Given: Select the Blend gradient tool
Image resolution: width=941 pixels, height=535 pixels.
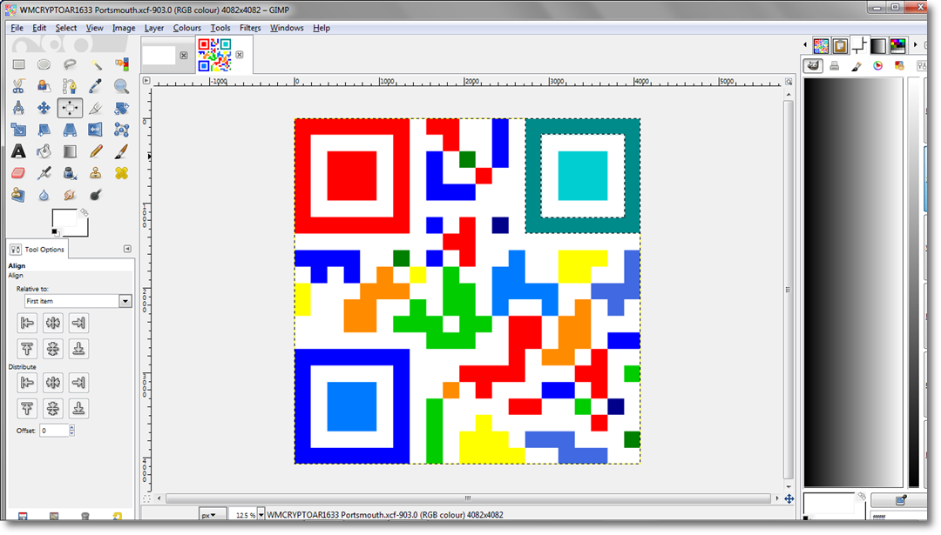Looking at the screenshot, I should (x=70, y=151).
